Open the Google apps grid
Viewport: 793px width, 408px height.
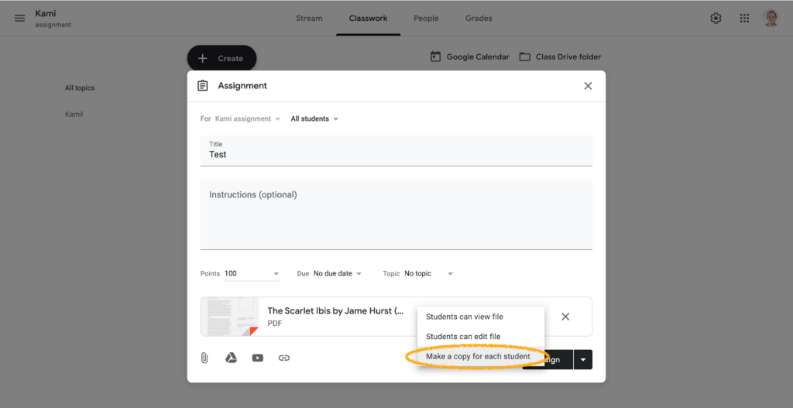point(744,19)
